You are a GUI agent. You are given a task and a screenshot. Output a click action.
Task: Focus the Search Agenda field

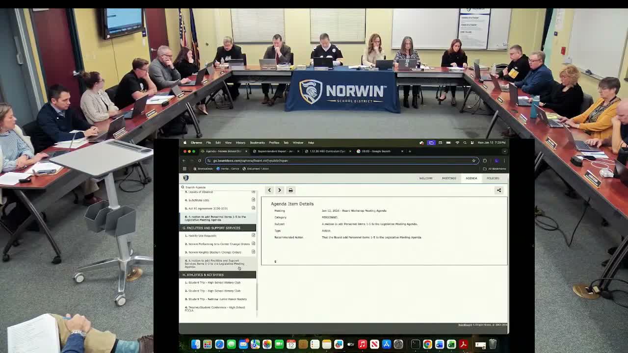216,187
